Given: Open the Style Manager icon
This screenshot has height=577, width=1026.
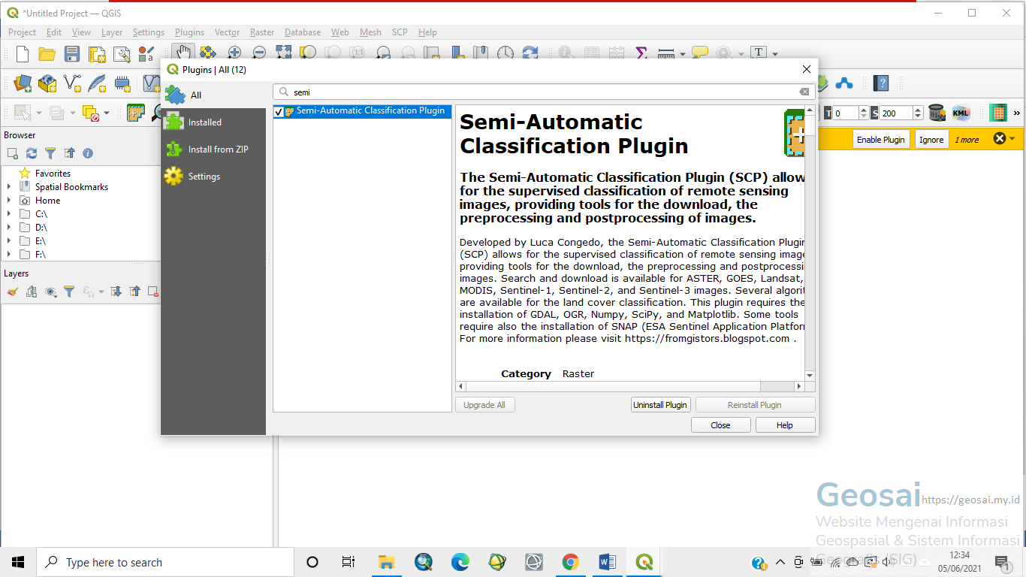Looking at the screenshot, I should [146, 53].
